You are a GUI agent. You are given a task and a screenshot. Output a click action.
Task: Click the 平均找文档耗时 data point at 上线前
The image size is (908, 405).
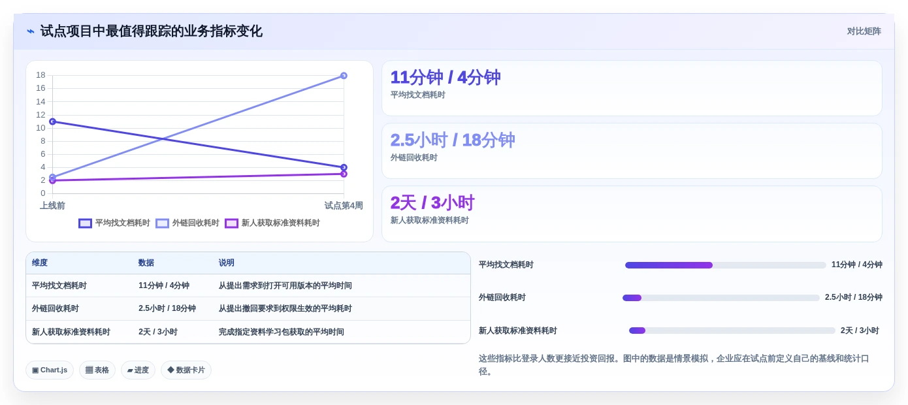(x=53, y=121)
